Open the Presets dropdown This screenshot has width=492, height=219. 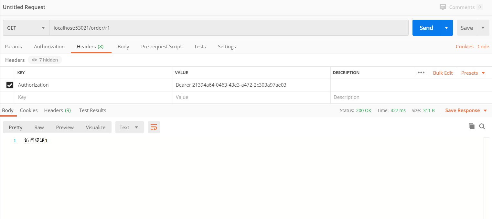click(473, 73)
